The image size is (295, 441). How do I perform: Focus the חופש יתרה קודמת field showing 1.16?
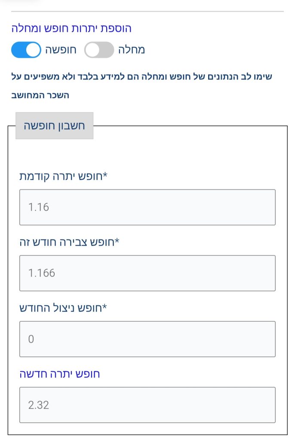click(147, 207)
